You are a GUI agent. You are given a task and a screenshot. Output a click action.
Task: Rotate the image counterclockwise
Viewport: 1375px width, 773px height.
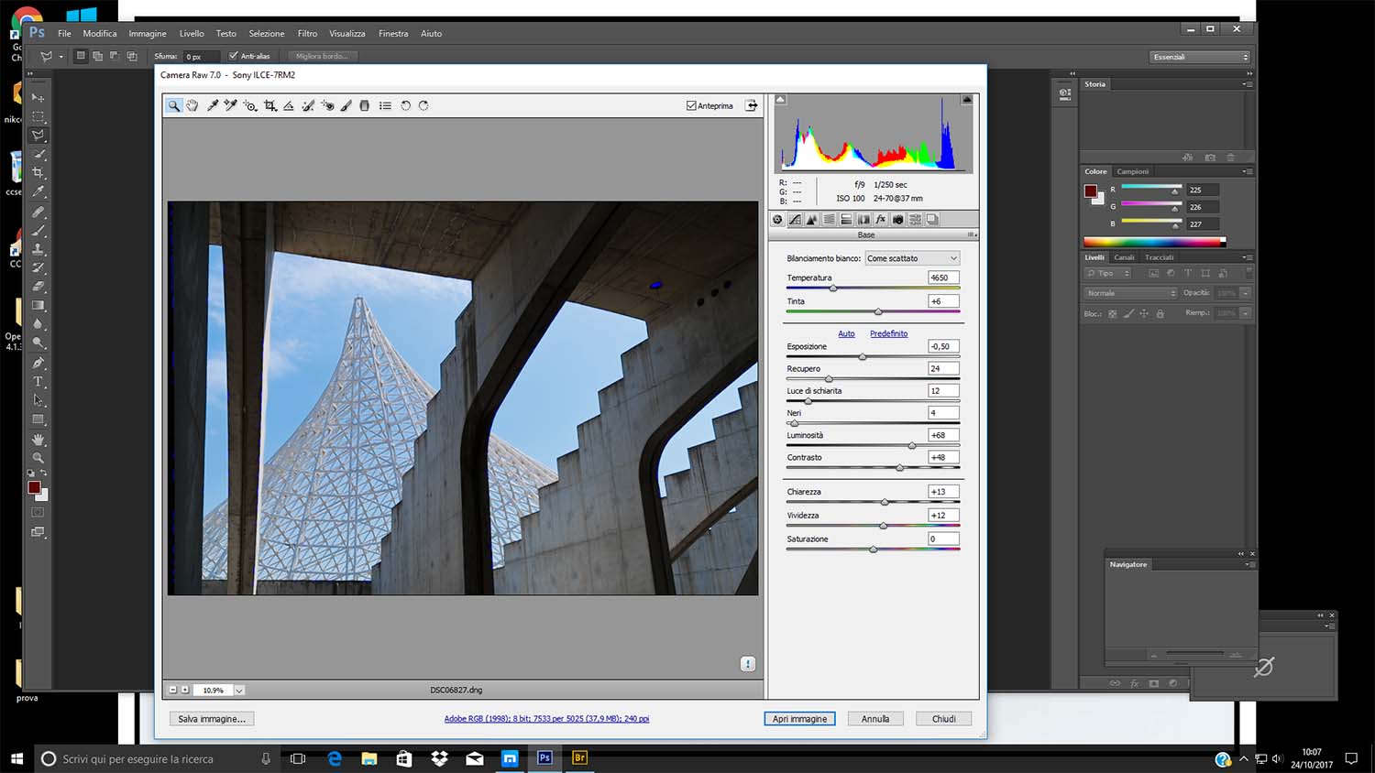406,105
